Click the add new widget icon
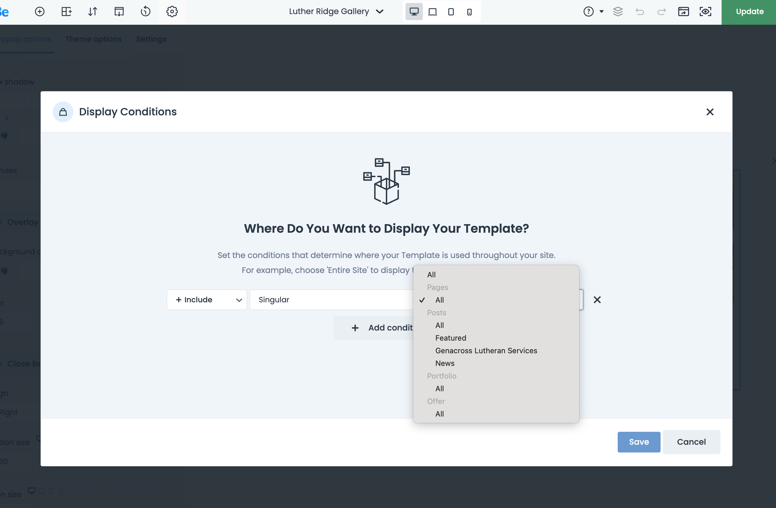 pos(40,11)
